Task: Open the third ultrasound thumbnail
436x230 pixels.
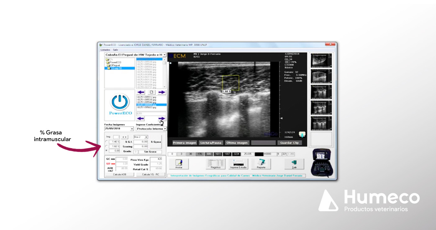Action: click(x=321, y=91)
